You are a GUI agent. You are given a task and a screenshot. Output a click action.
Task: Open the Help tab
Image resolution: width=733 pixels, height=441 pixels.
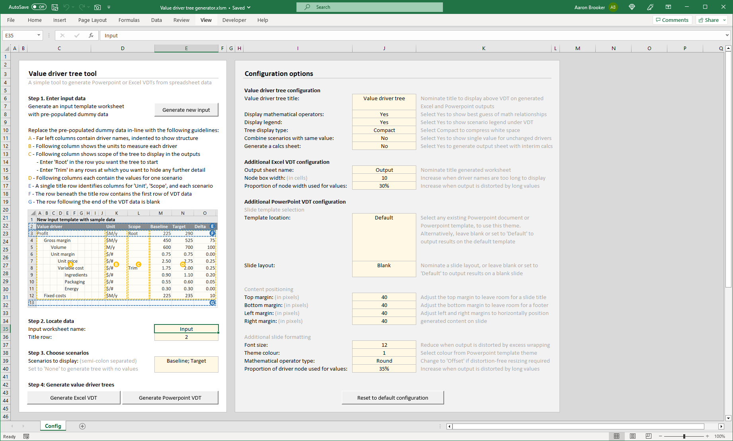[263, 20]
